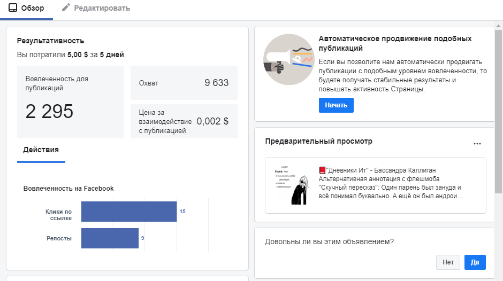Click the Клики по ссылке bar
Image resolution: width=503 pixels, height=281 pixels.
coord(128,212)
